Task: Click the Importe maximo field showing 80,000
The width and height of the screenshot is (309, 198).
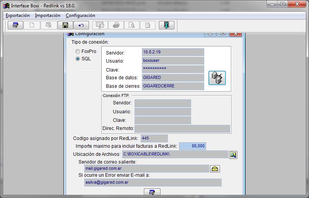Action: (x=192, y=146)
